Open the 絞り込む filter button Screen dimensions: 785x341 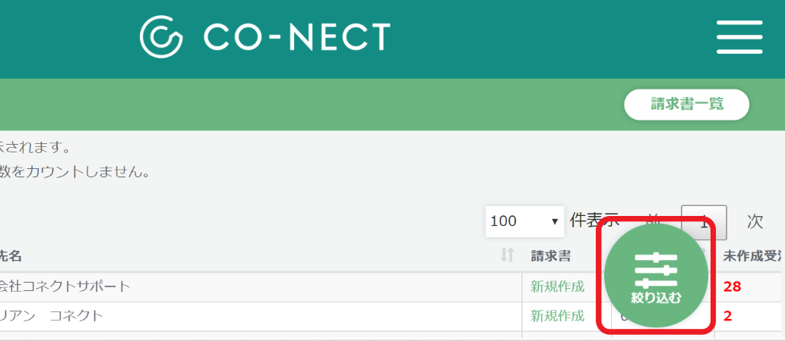pyautogui.click(x=656, y=276)
